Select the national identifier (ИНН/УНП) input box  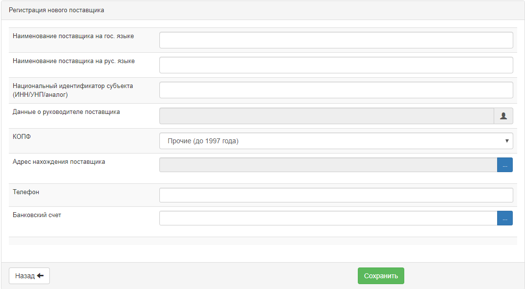(336, 90)
